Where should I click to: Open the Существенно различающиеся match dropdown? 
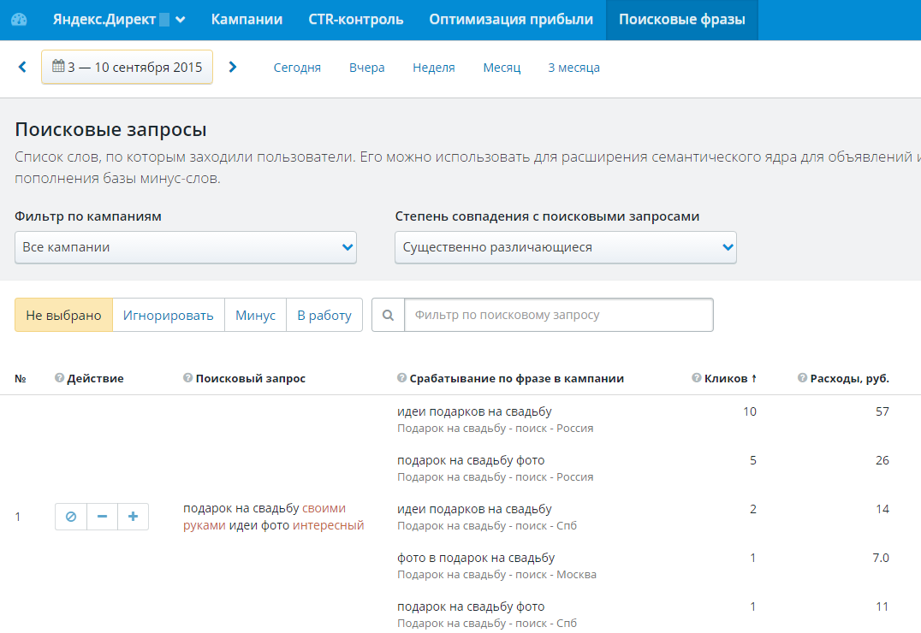[565, 247]
